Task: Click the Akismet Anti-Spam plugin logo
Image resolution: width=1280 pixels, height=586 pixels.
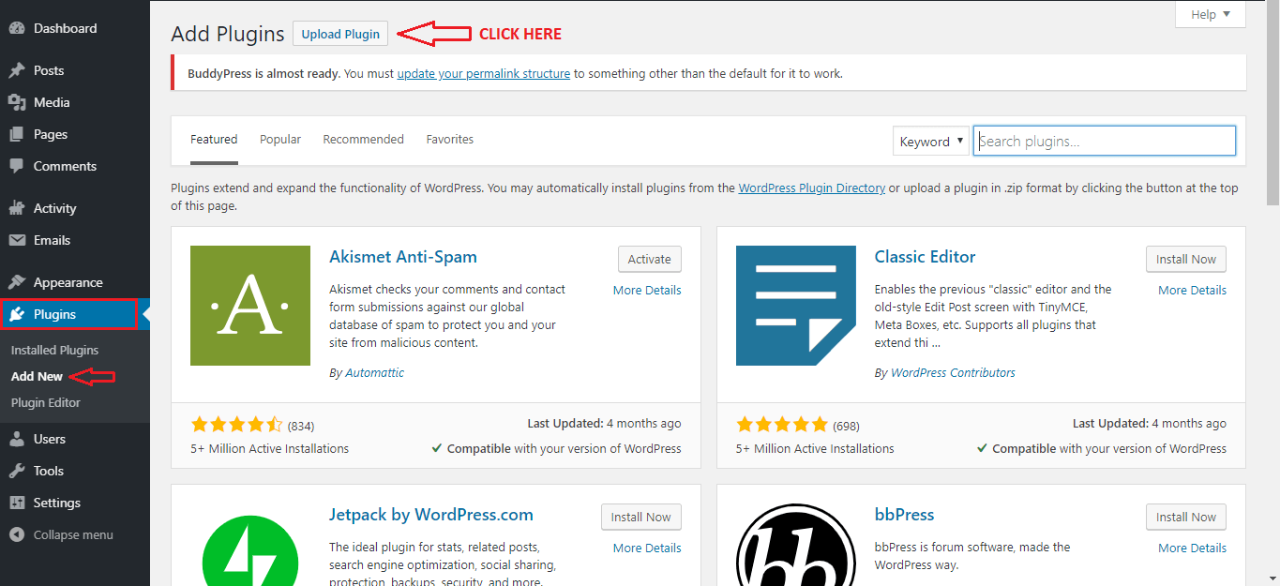Action: pyautogui.click(x=250, y=306)
